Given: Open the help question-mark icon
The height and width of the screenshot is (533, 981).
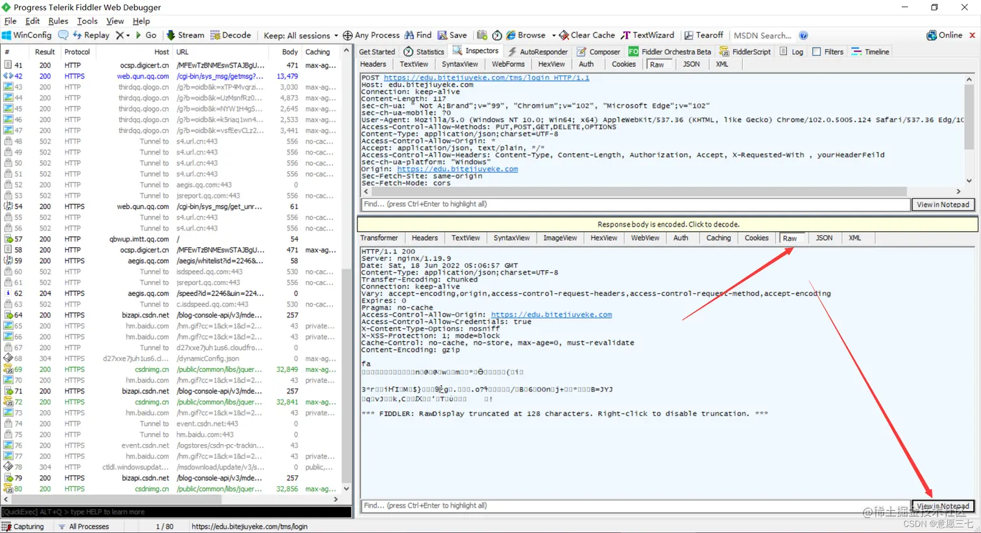Looking at the screenshot, I should [803, 35].
